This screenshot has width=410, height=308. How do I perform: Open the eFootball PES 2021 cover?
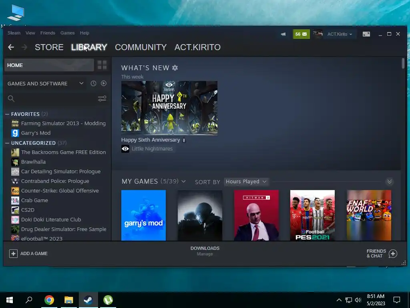pyautogui.click(x=312, y=215)
